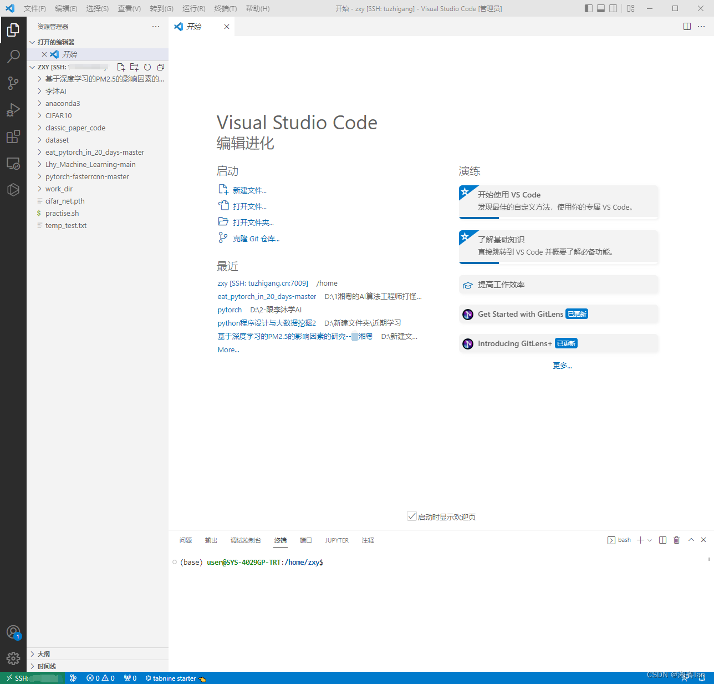Open explorer panel more actions (…)
Viewport: 714px width, 684px height.
click(x=156, y=27)
